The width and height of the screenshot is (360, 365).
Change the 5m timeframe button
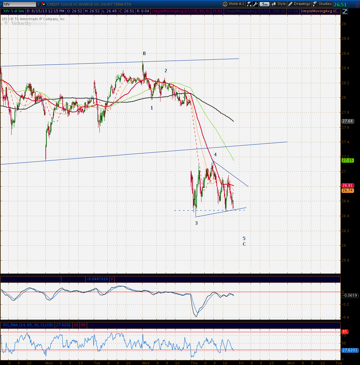(265, 4)
